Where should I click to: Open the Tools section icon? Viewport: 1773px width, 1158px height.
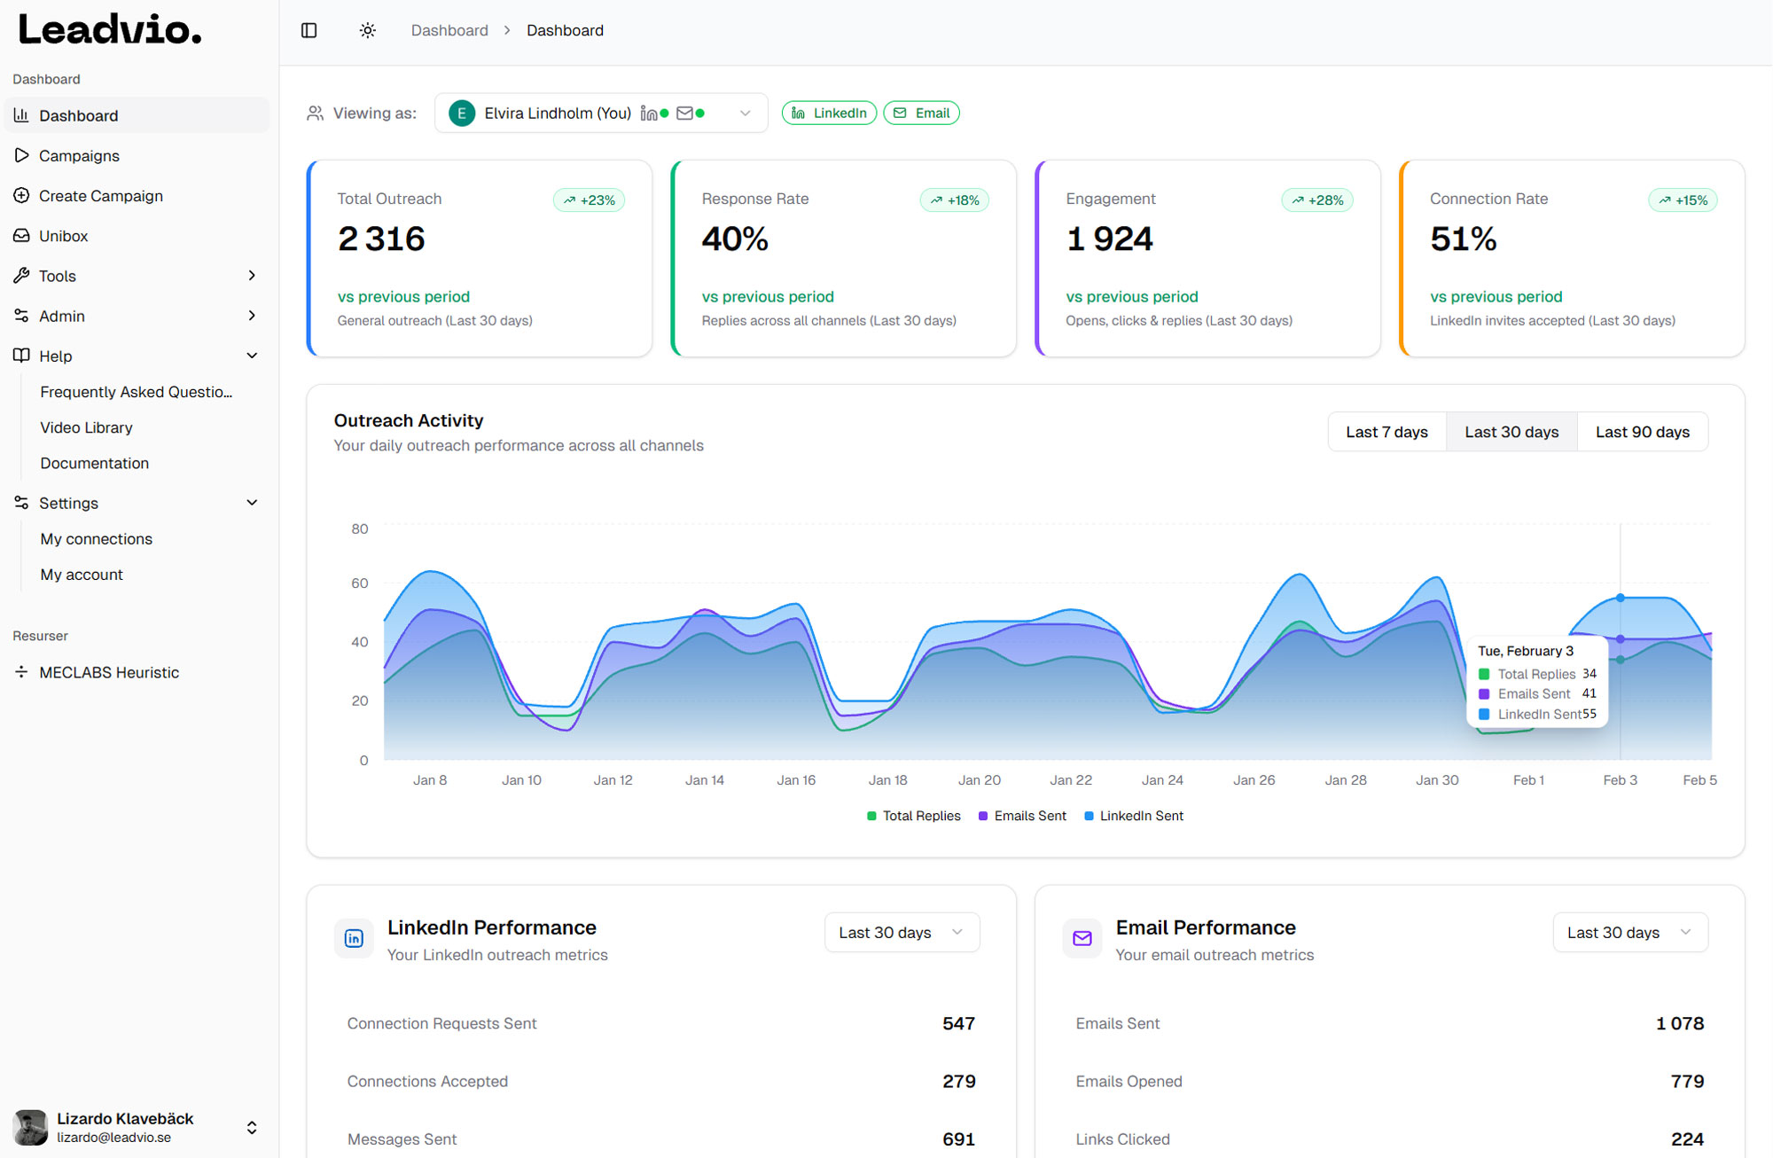pos(21,275)
